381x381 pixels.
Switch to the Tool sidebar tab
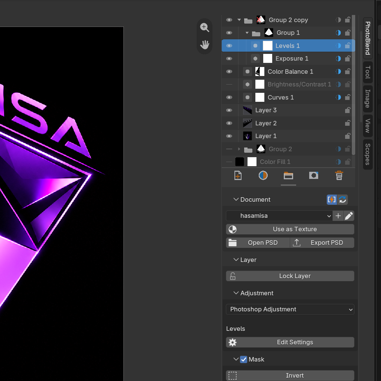click(x=368, y=72)
